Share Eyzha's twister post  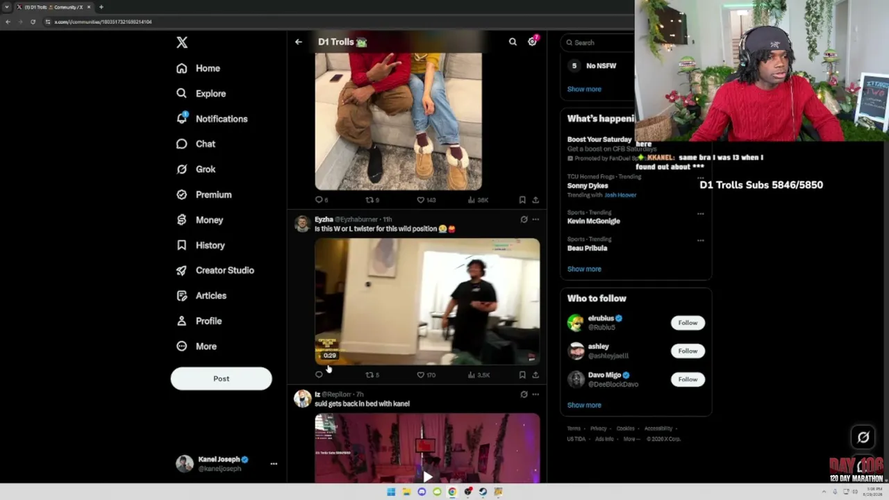535,375
